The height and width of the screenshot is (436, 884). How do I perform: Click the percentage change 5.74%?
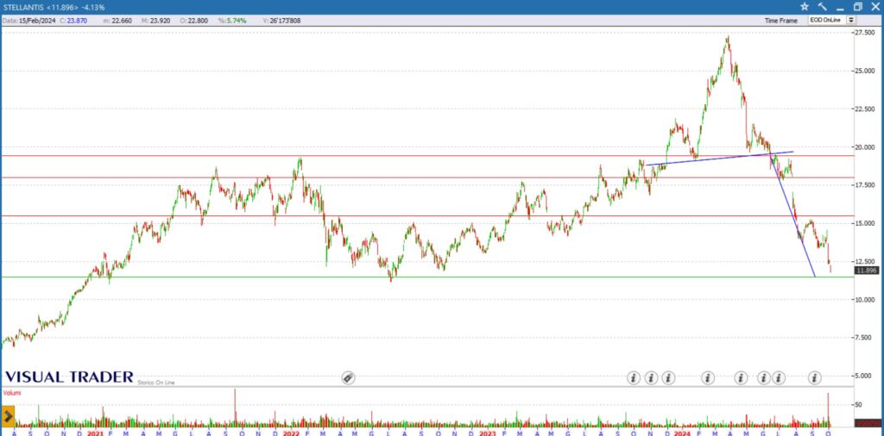pos(233,21)
